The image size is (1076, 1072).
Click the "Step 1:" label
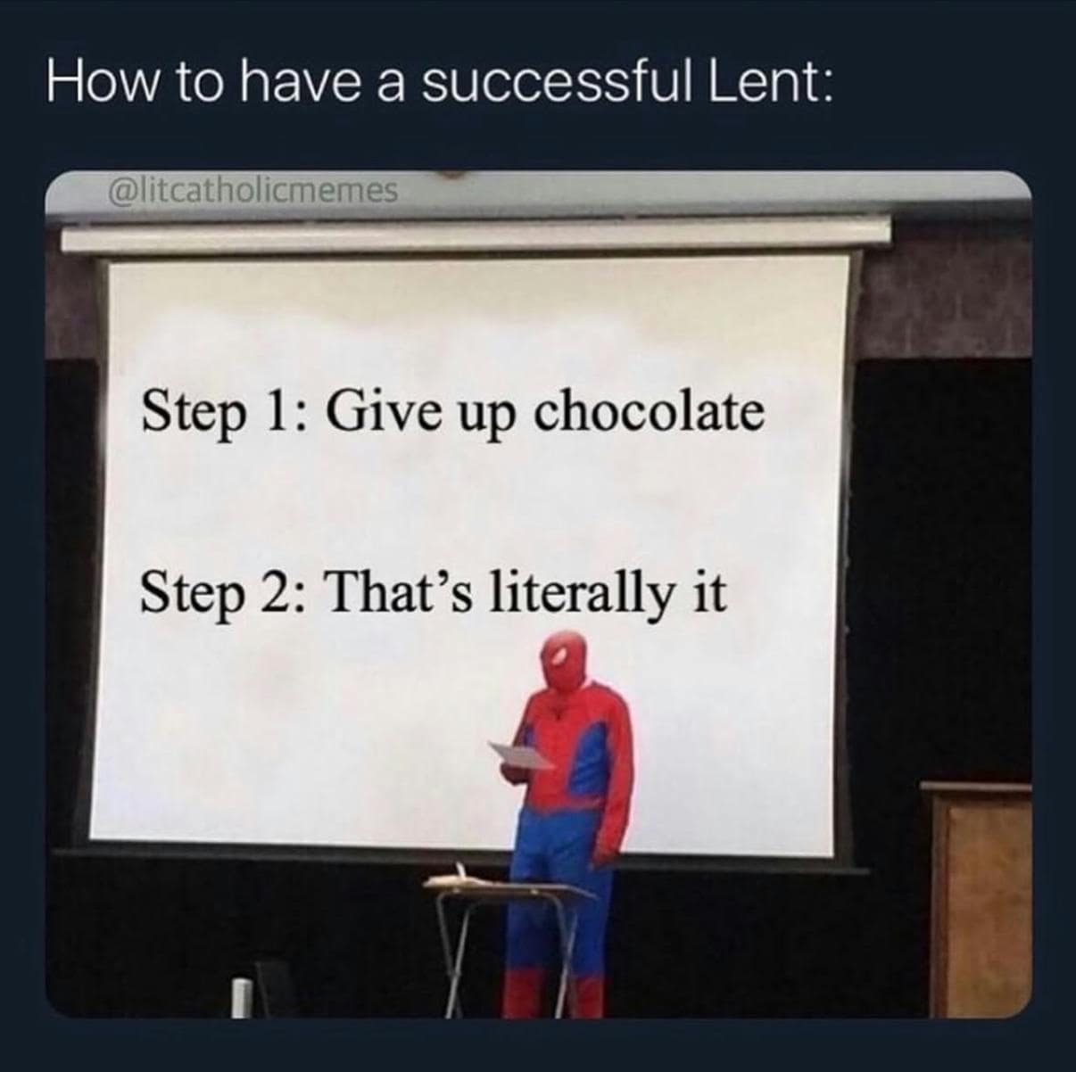[x=223, y=414]
